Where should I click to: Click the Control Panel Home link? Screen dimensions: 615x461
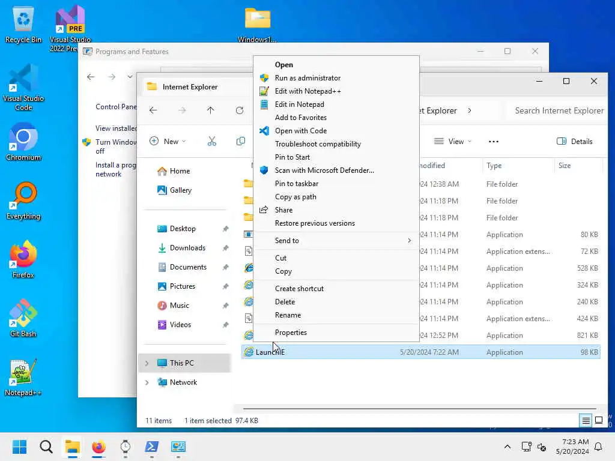click(116, 107)
